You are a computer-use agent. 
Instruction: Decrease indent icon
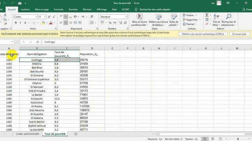pos(75,23)
